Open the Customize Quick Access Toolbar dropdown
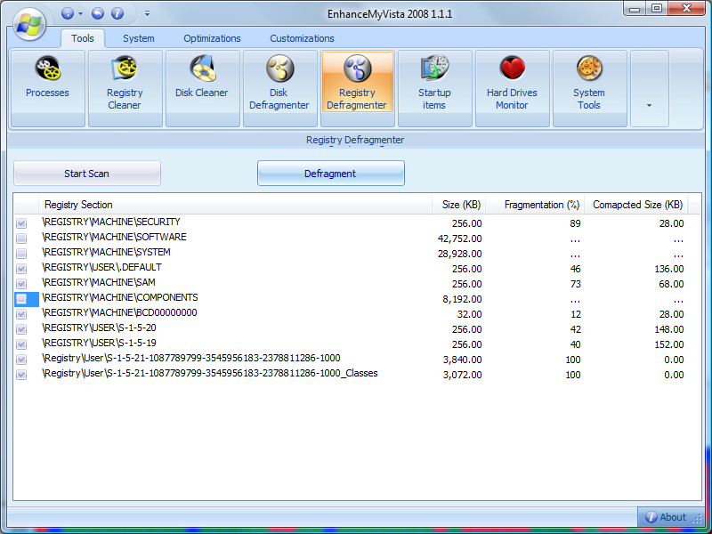 (x=147, y=13)
